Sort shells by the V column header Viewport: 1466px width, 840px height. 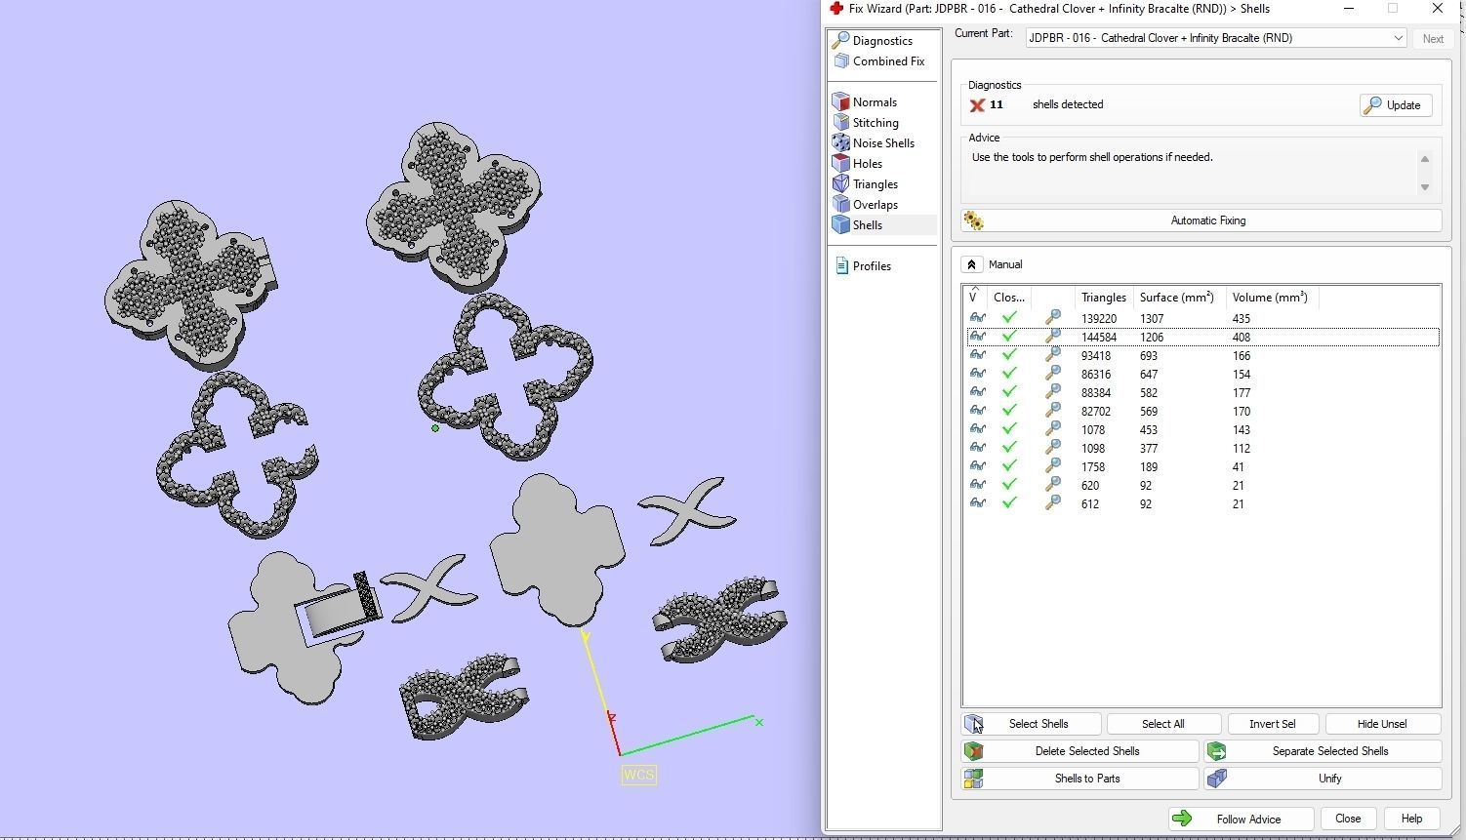975,297
